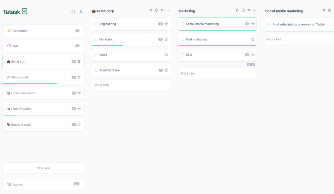The height and width of the screenshot is (194, 334).
Task: Star the Paid marketing task
Action: (x=253, y=39)
